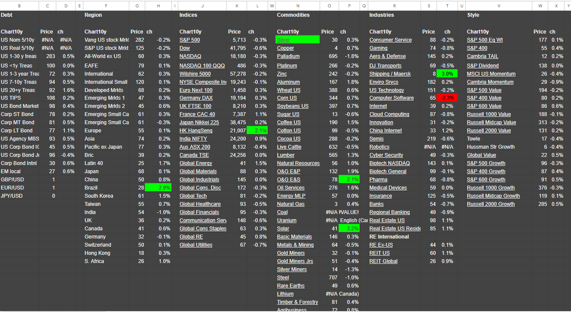
Task: Open the Natural Gas link
Action: click(290, 204)
